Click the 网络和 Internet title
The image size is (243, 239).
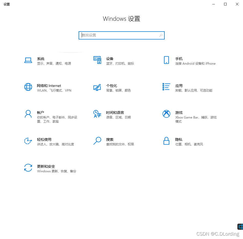click(49, 86)
